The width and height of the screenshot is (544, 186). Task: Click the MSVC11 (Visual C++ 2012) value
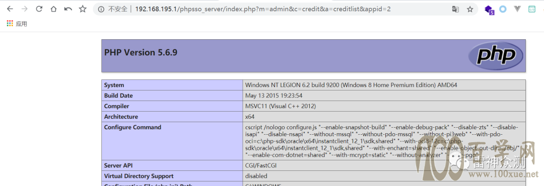pyautogui.click(x=281, y=106)
